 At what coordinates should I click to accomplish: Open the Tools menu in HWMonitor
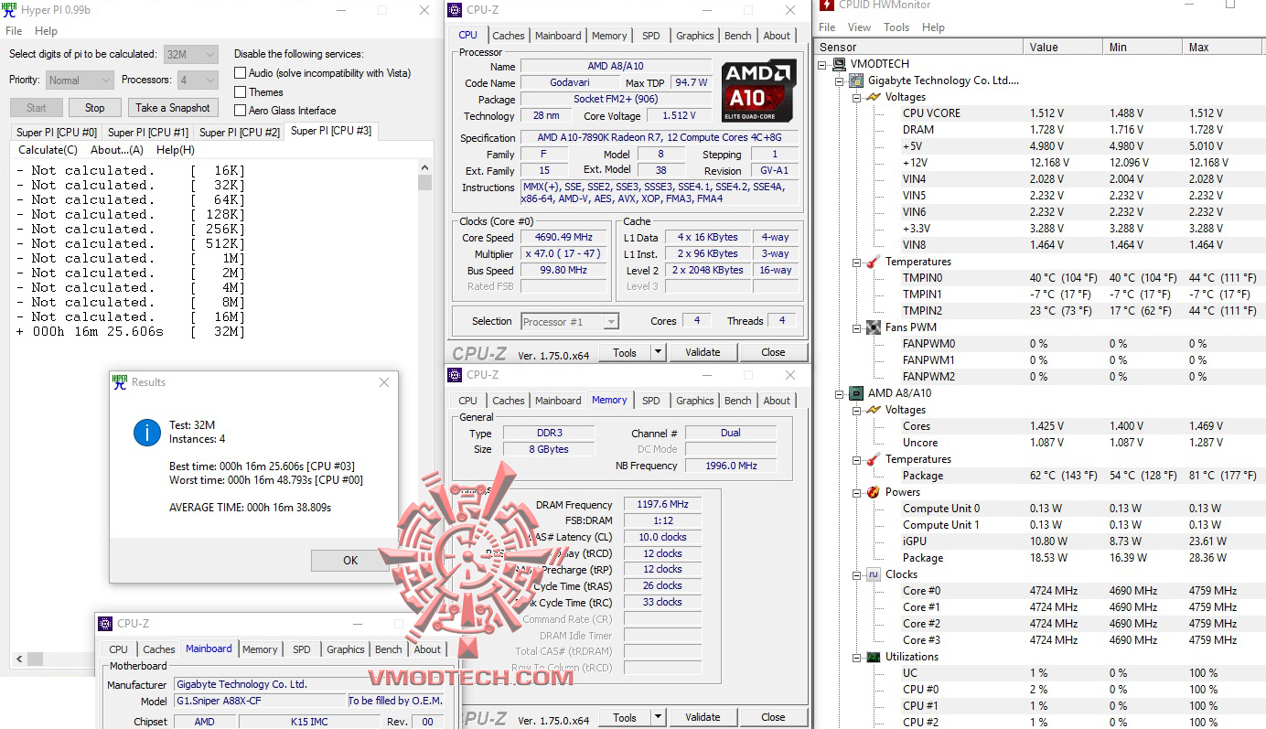[x=896, y=27]
